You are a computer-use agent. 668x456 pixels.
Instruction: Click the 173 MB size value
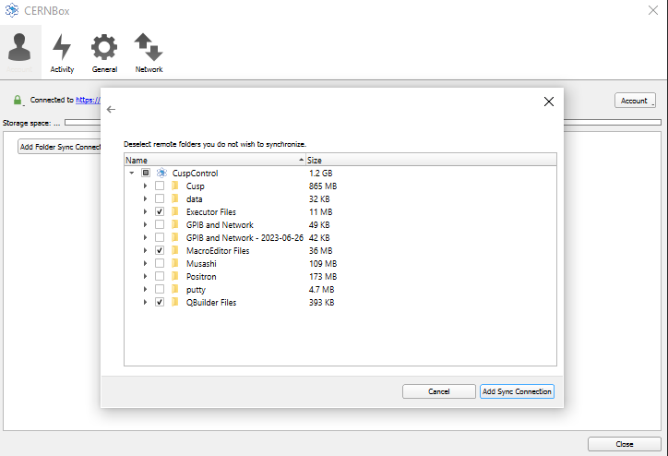pyautogui.click(x=323, y=277)
